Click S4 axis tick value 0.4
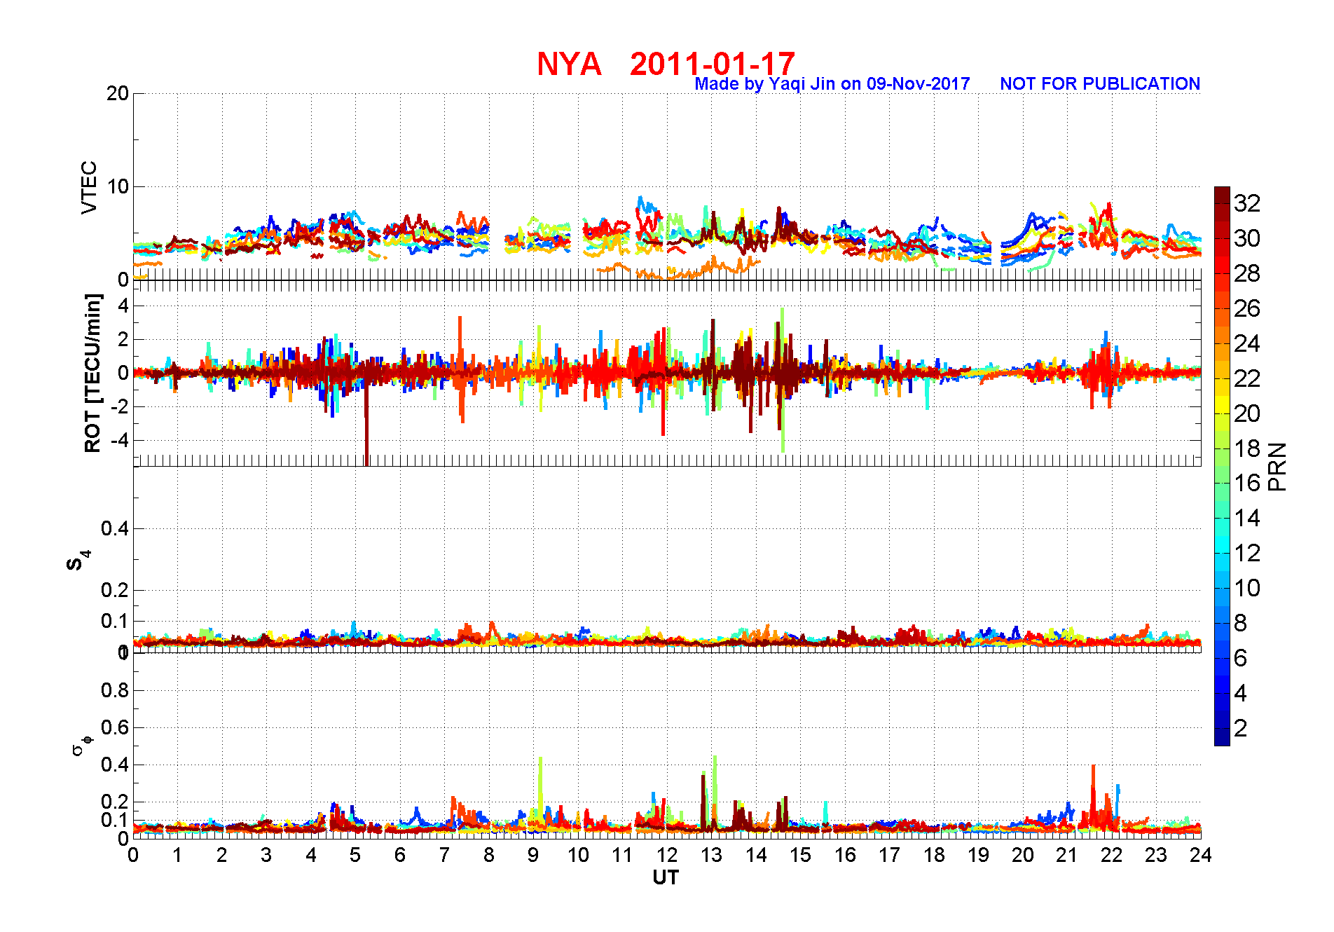The height and width of the screenshot is (932, 1334). click(x=115, y=528)
